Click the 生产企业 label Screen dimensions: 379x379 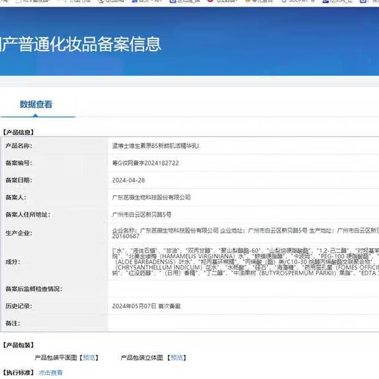(19, 233)
